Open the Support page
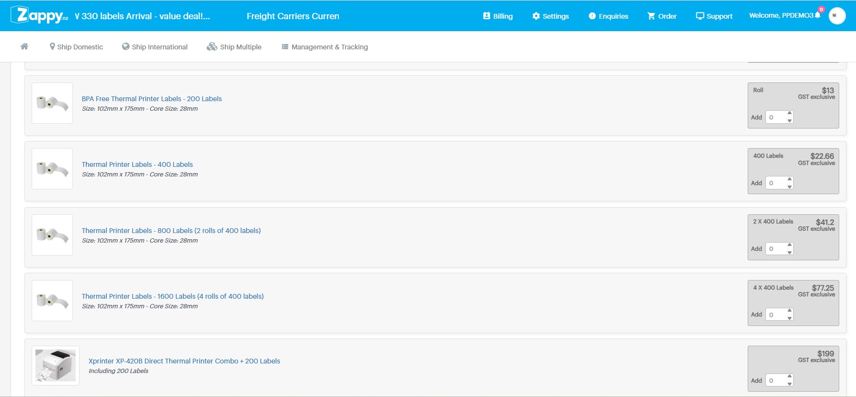Viewport: 856px width, 397px height. pos(714,16)
